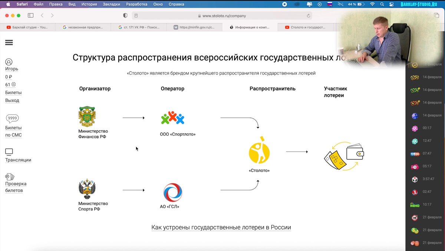Click the Sportloto logo in diagram
The height and width of the screenshot is (251, 445).
(172, 118)
